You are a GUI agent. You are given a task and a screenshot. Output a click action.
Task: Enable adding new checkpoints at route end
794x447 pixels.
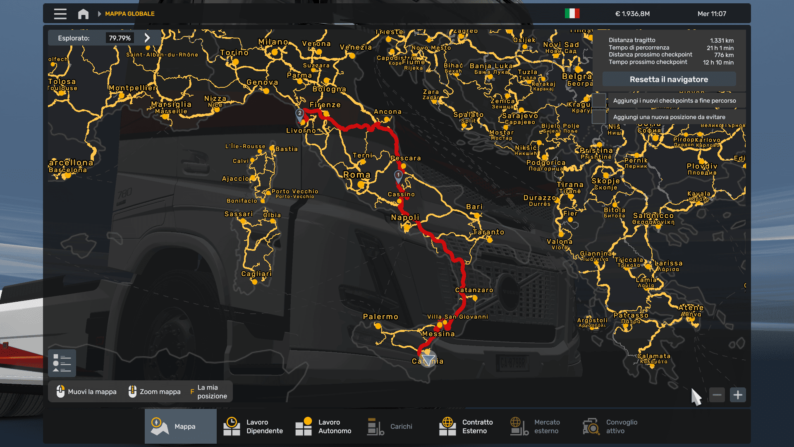click(x=599, y=101)
